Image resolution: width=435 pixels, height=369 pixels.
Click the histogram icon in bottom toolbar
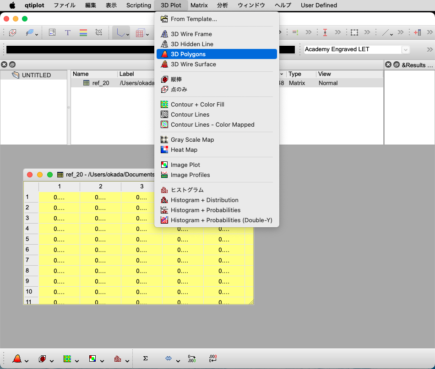coord(118,359)
